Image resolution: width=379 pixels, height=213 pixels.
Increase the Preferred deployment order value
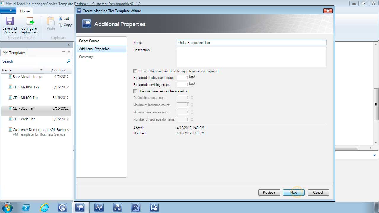pyautogui.click(x=192, y=76)
